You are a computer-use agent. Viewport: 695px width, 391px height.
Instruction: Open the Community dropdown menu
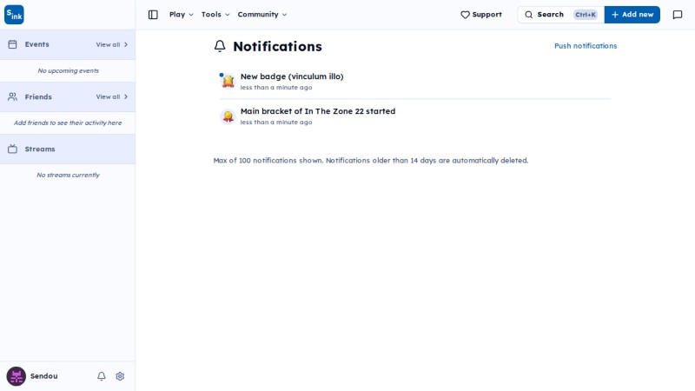pyautogui.click(x=262, y=15)
